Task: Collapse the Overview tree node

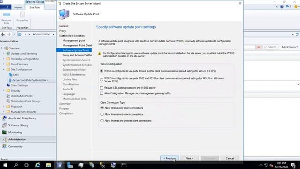Action: [x=2, y=48]
